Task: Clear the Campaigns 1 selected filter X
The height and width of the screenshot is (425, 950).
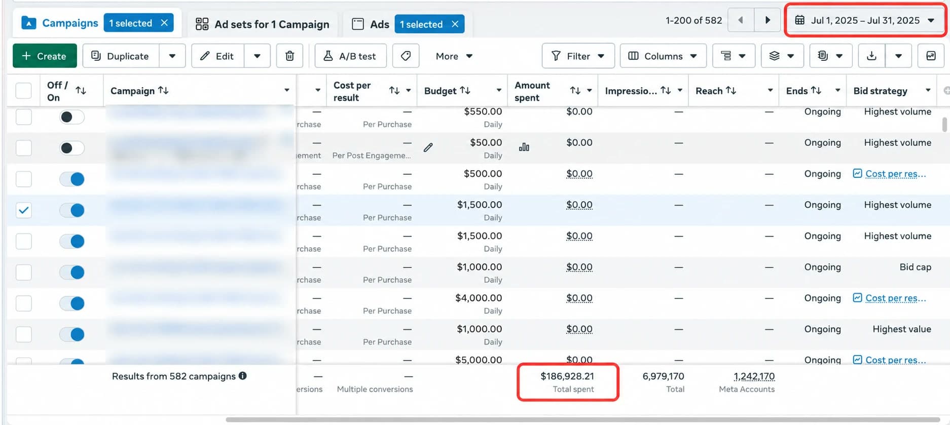Action: (x=164, y=23)
